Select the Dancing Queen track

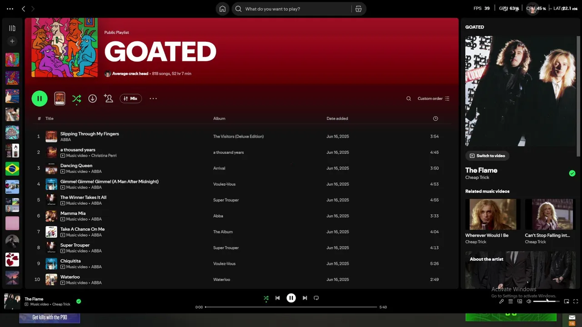pyautogui.click(x=76, y=165)
